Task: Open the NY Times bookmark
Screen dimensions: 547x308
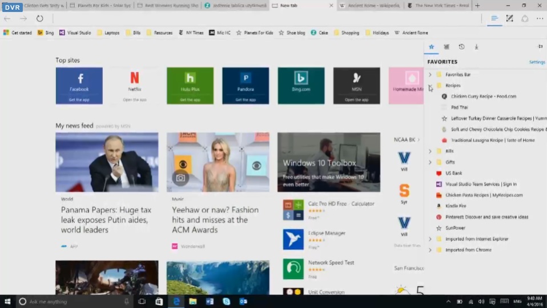Action: 191,33
